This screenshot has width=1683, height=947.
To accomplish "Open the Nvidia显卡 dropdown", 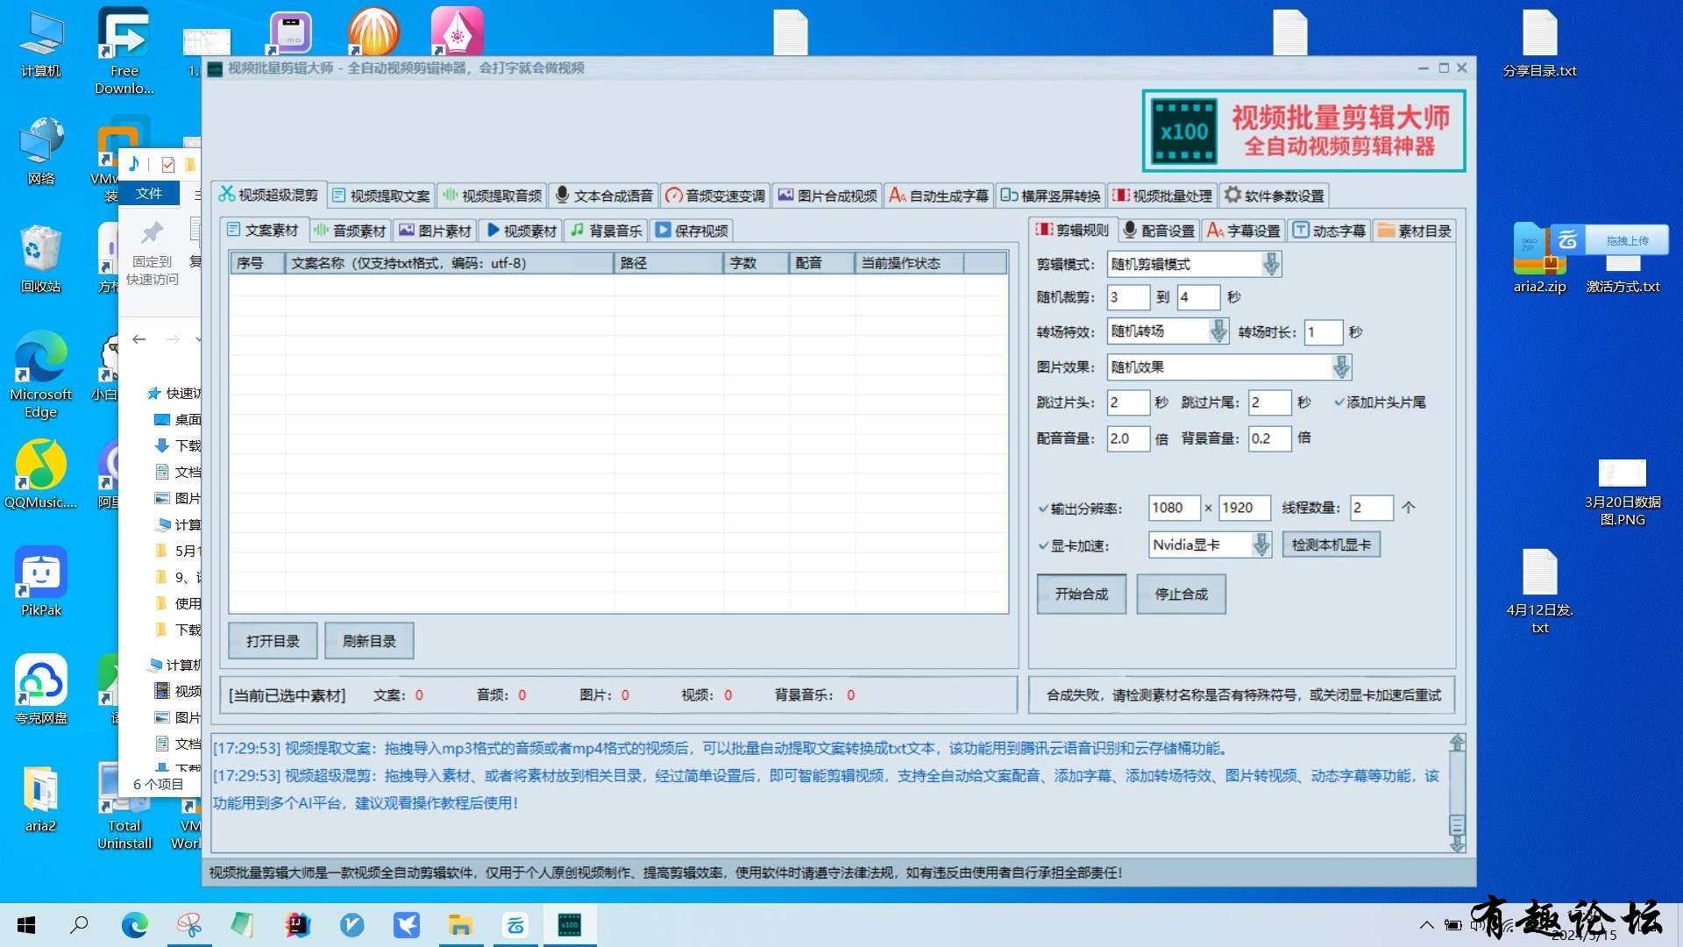I will 1260,545.
